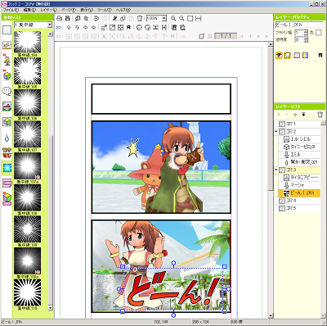Click the add page icon beside page counter
This screenshot has height=326, width=327.
[202, 36]
